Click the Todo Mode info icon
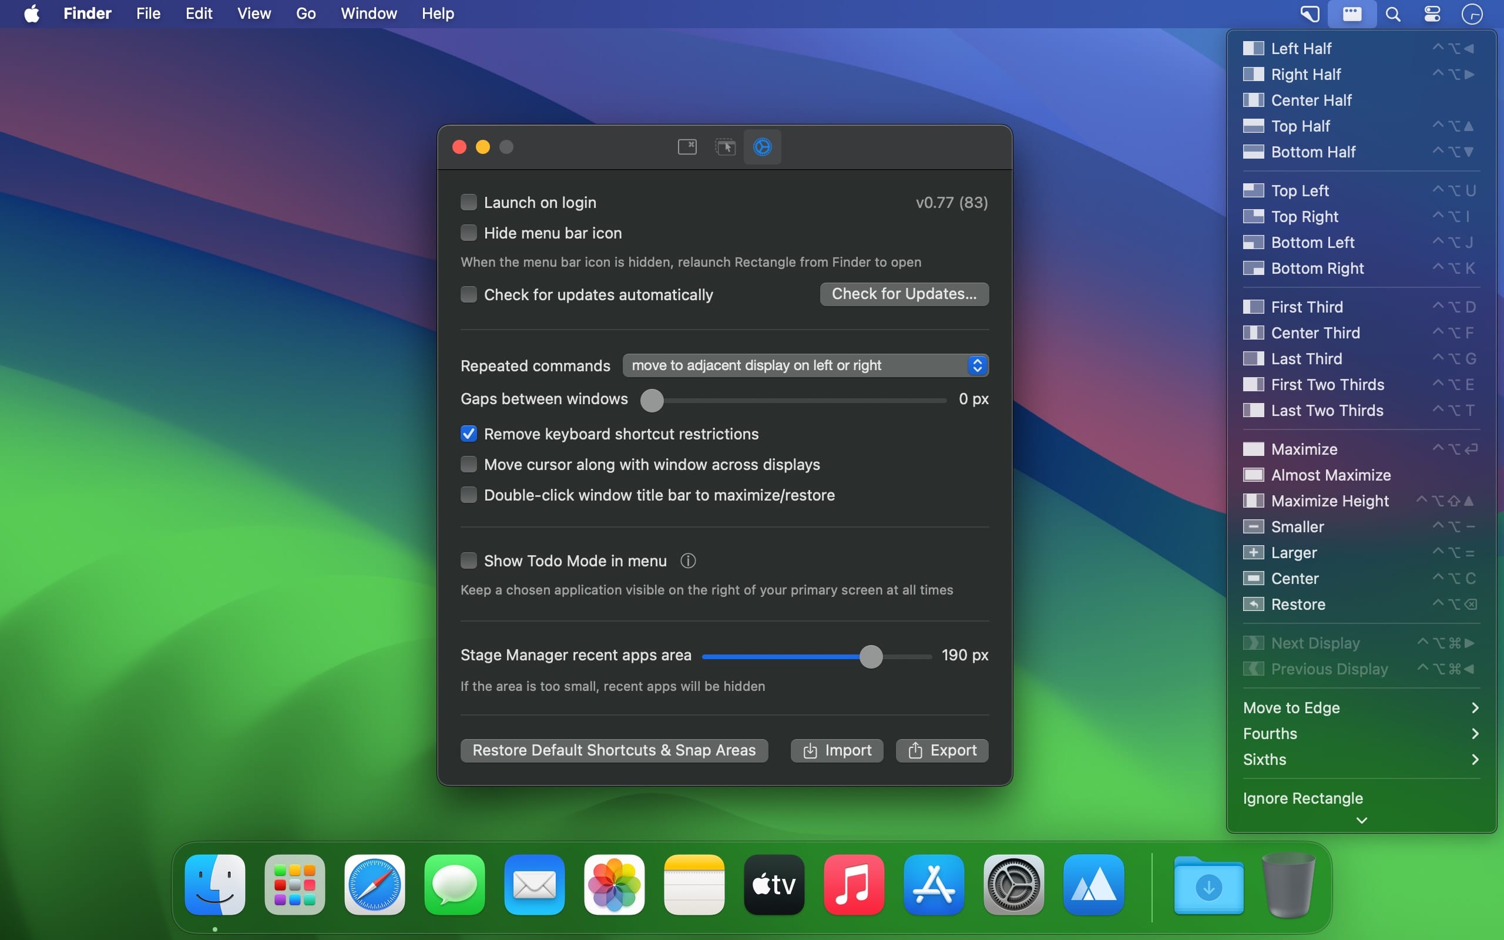 coord(687,560)
